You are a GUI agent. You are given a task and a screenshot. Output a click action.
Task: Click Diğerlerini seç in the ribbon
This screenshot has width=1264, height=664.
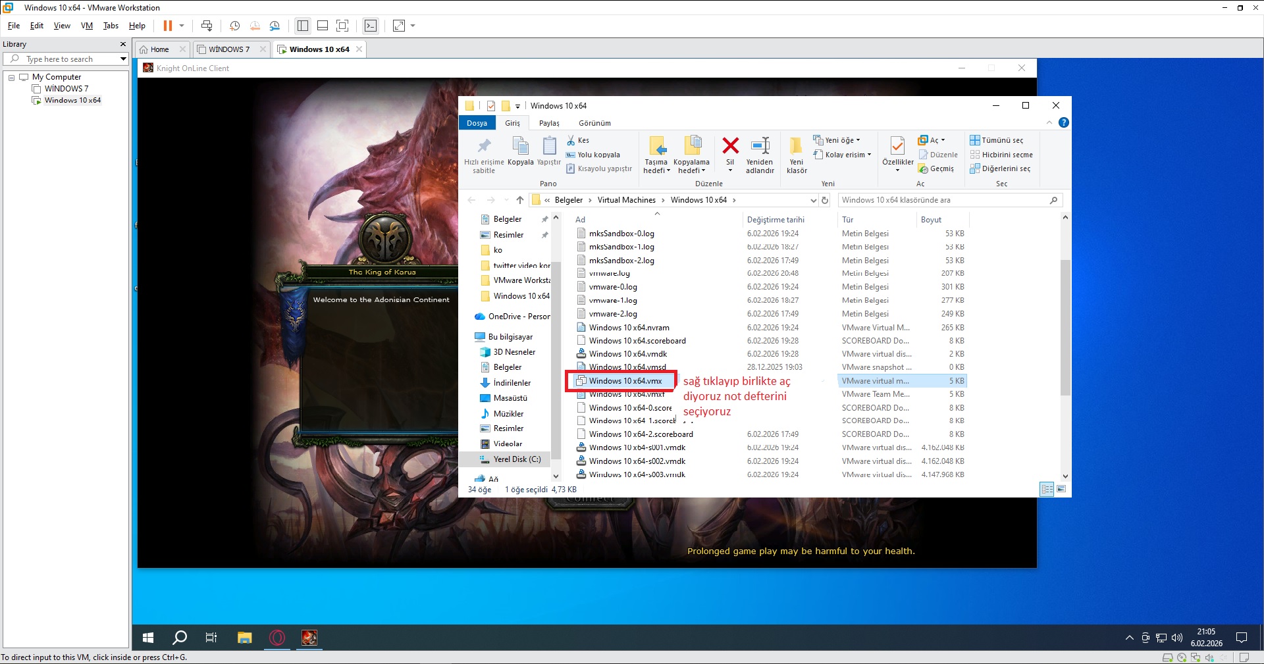[x=1000, y=168]
